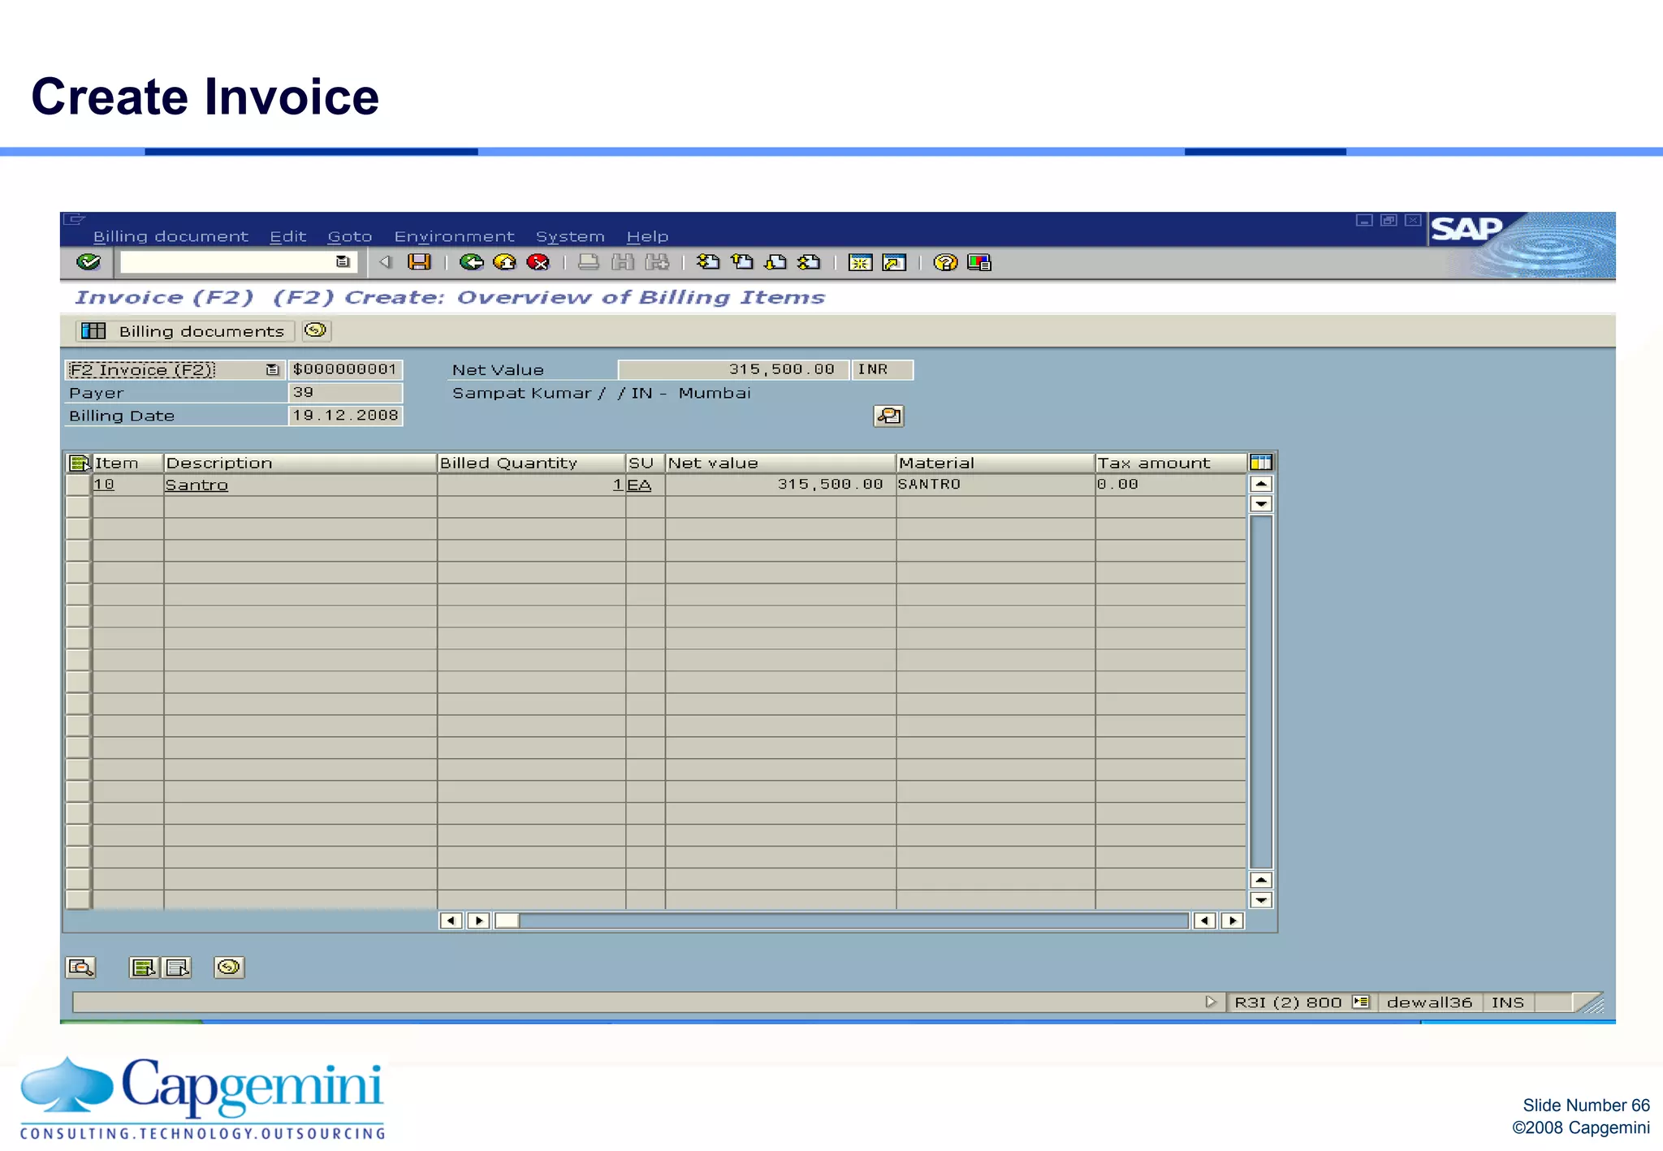This screenshot has width=1663, height=1151.
Task: Click the icon next to Billing documents
Action: click(x=316, y=330)
